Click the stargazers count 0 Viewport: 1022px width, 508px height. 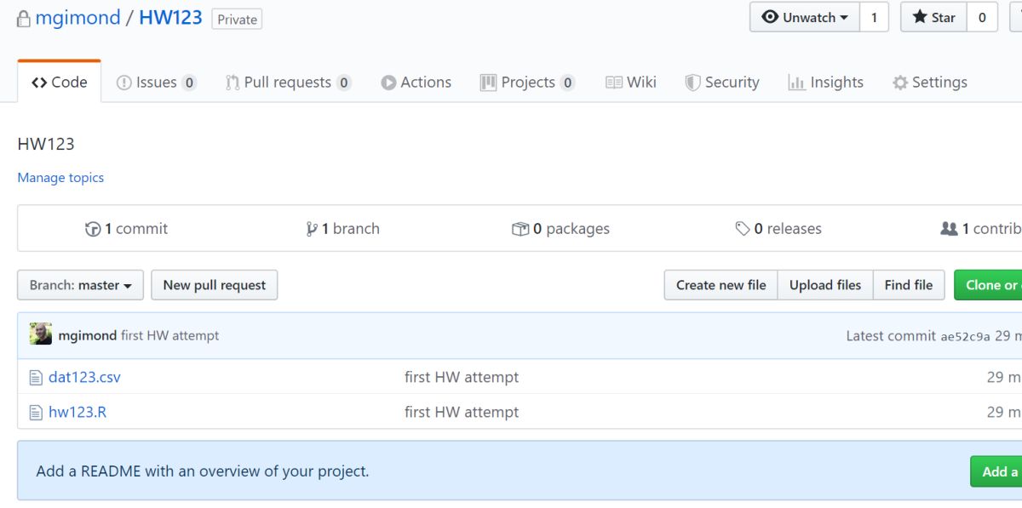click(982, 17)
